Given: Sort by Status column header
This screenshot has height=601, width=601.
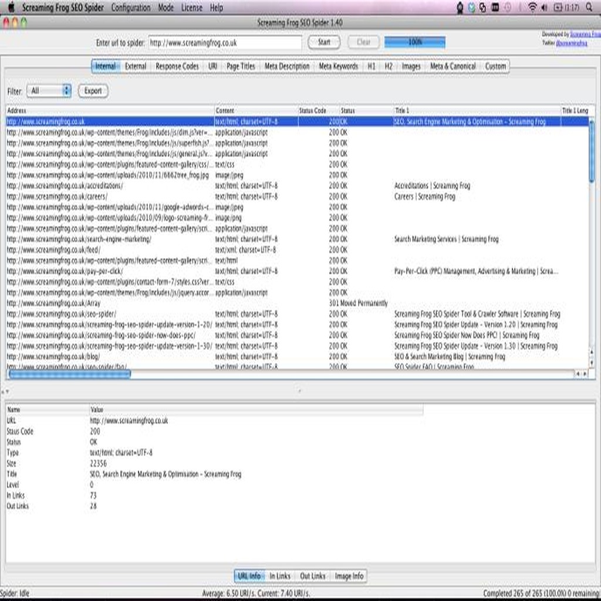Looking at the screenshot, I should point(366,111).
